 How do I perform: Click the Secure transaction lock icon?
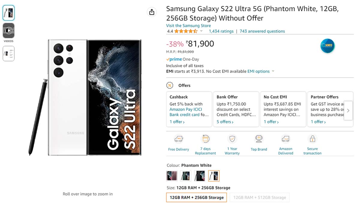312,139
